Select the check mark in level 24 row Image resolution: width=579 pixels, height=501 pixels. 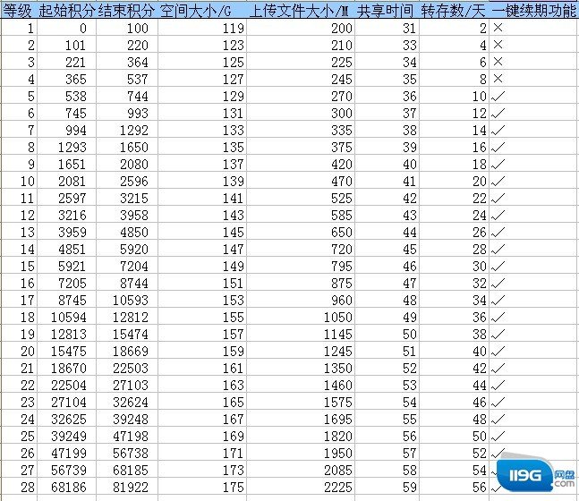498,419
